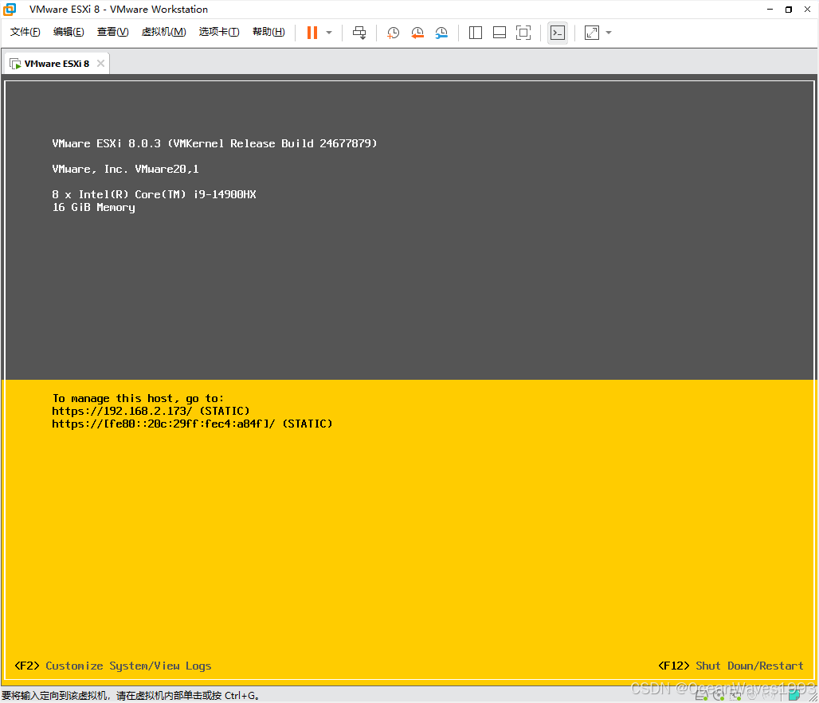Click the Intel Core i9-14900HX line

point(154,194)
